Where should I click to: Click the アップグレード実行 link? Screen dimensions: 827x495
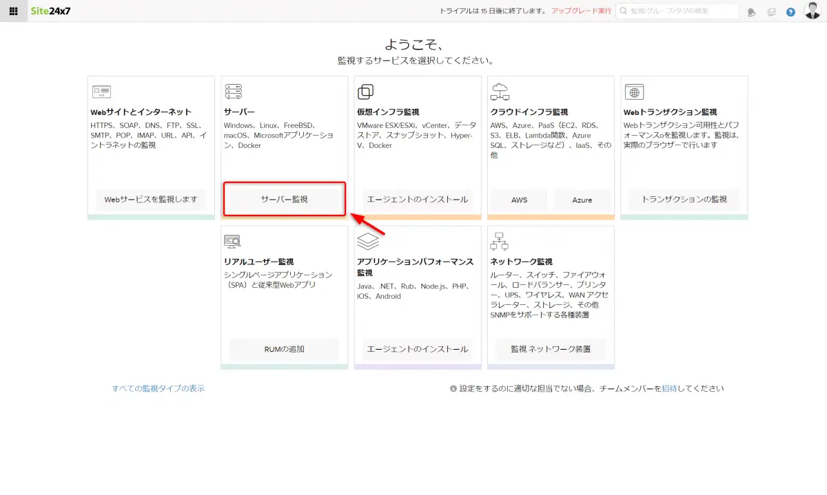click(581, 11)
